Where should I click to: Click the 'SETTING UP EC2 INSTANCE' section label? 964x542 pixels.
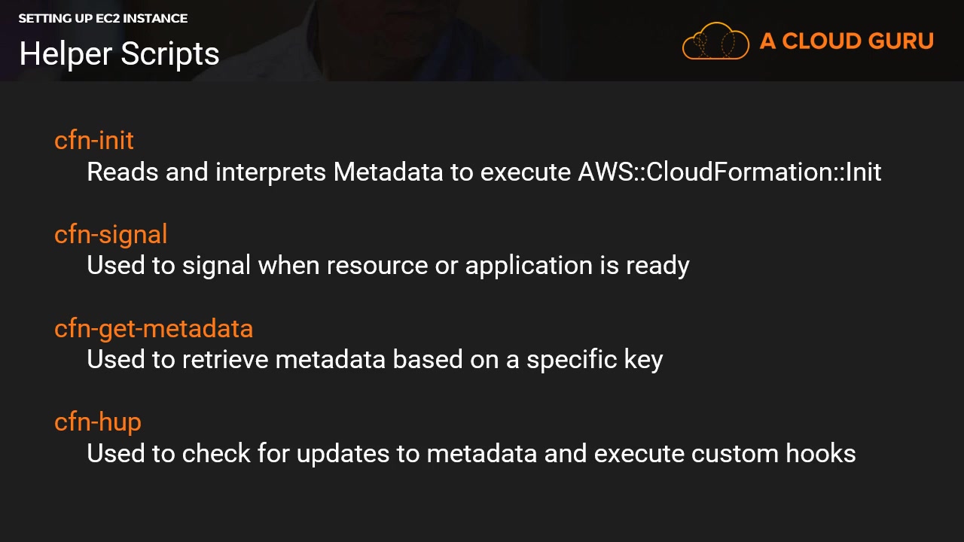tap(103, 18)
